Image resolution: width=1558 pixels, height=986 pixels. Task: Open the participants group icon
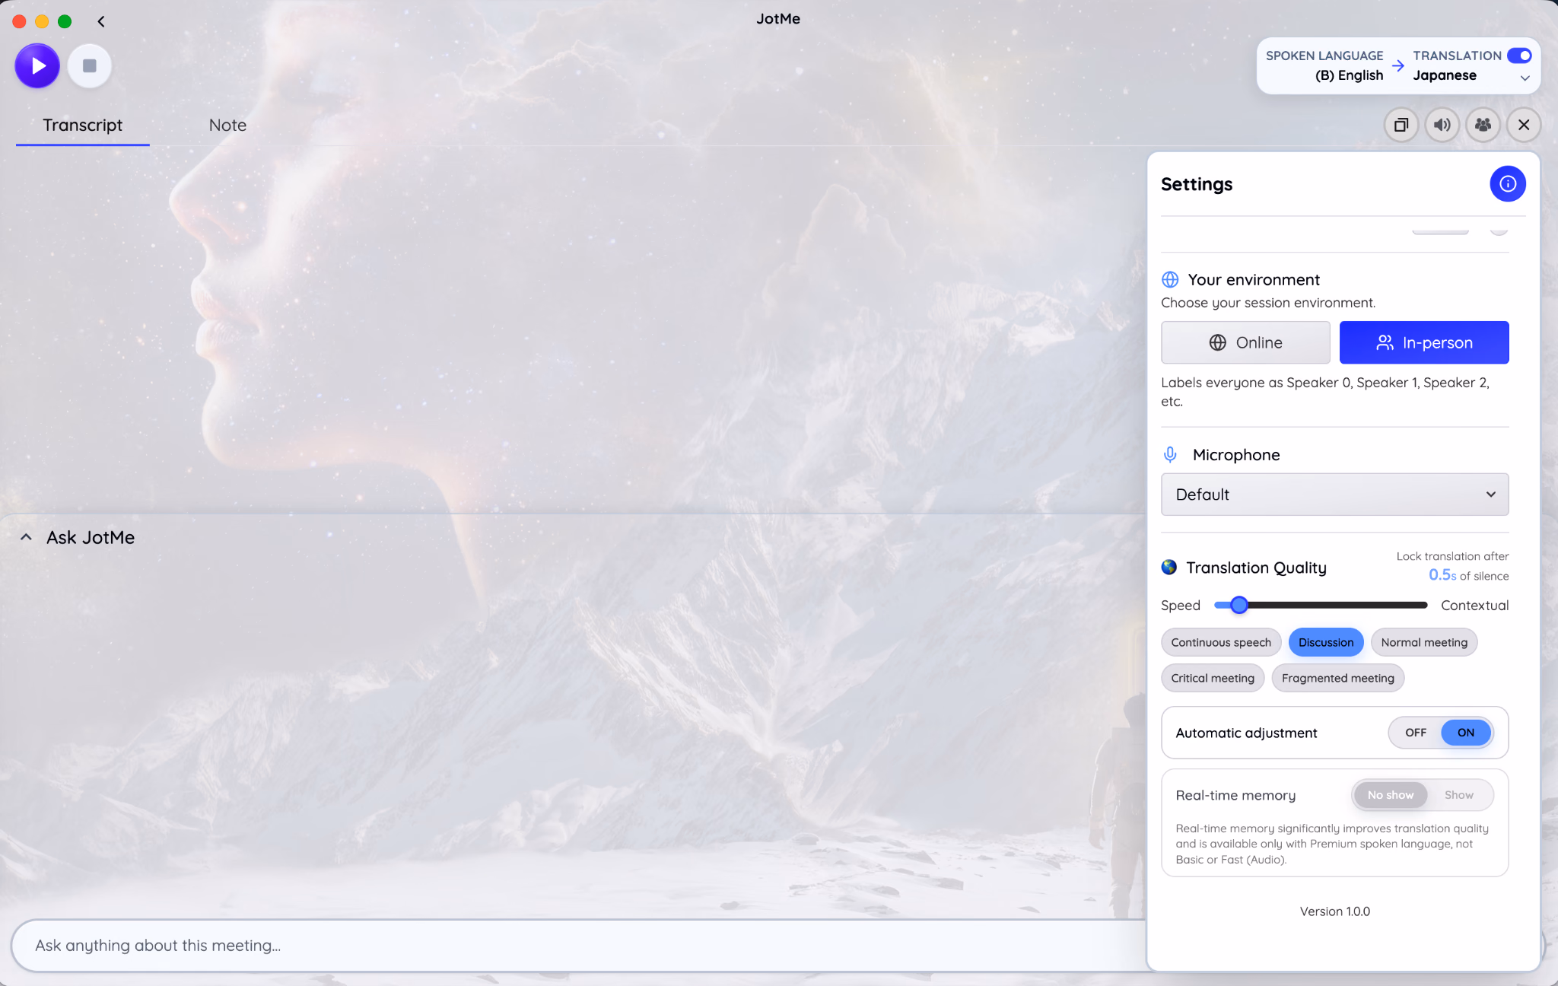(x=1483, y=125)
